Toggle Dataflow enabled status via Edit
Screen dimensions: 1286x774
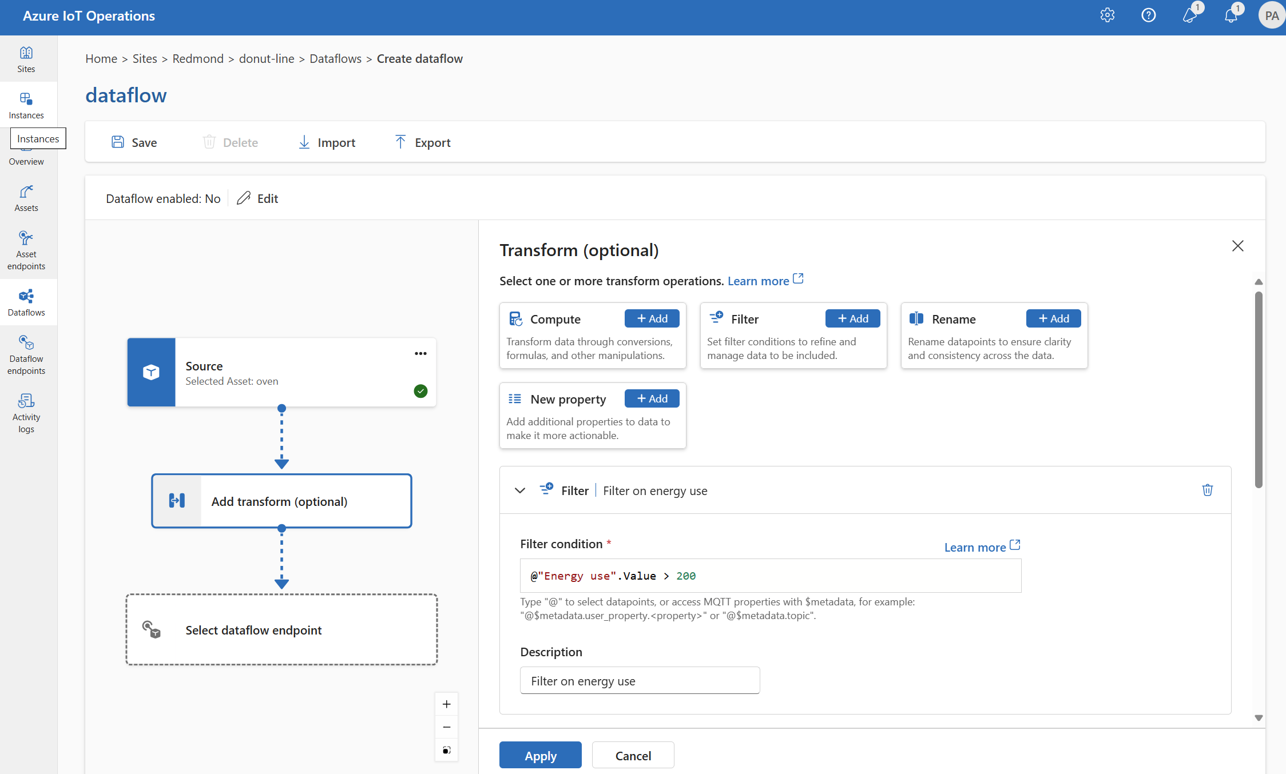pos(258,197)
